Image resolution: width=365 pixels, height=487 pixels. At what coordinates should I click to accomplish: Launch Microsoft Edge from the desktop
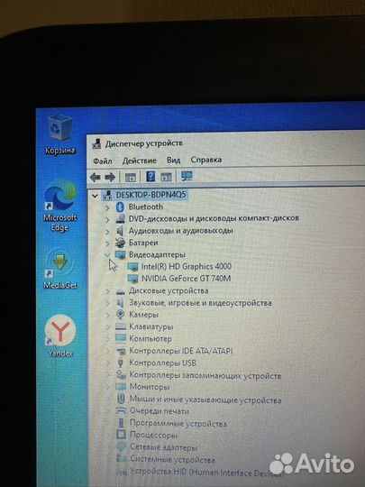[59, 205]
